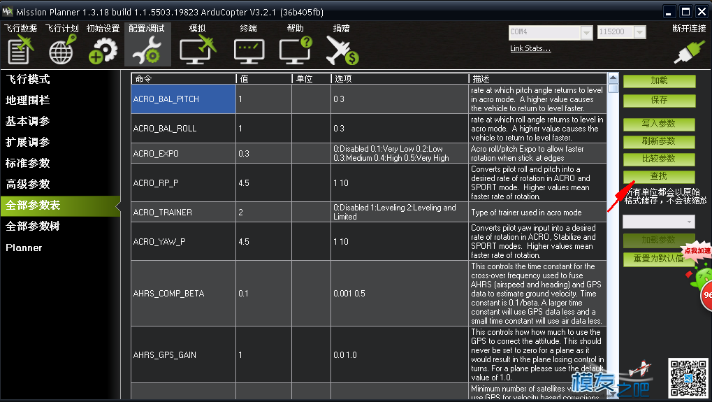
Task: Edit the value 0.3 of ACRO_EXPO
Action: [264, 154]
